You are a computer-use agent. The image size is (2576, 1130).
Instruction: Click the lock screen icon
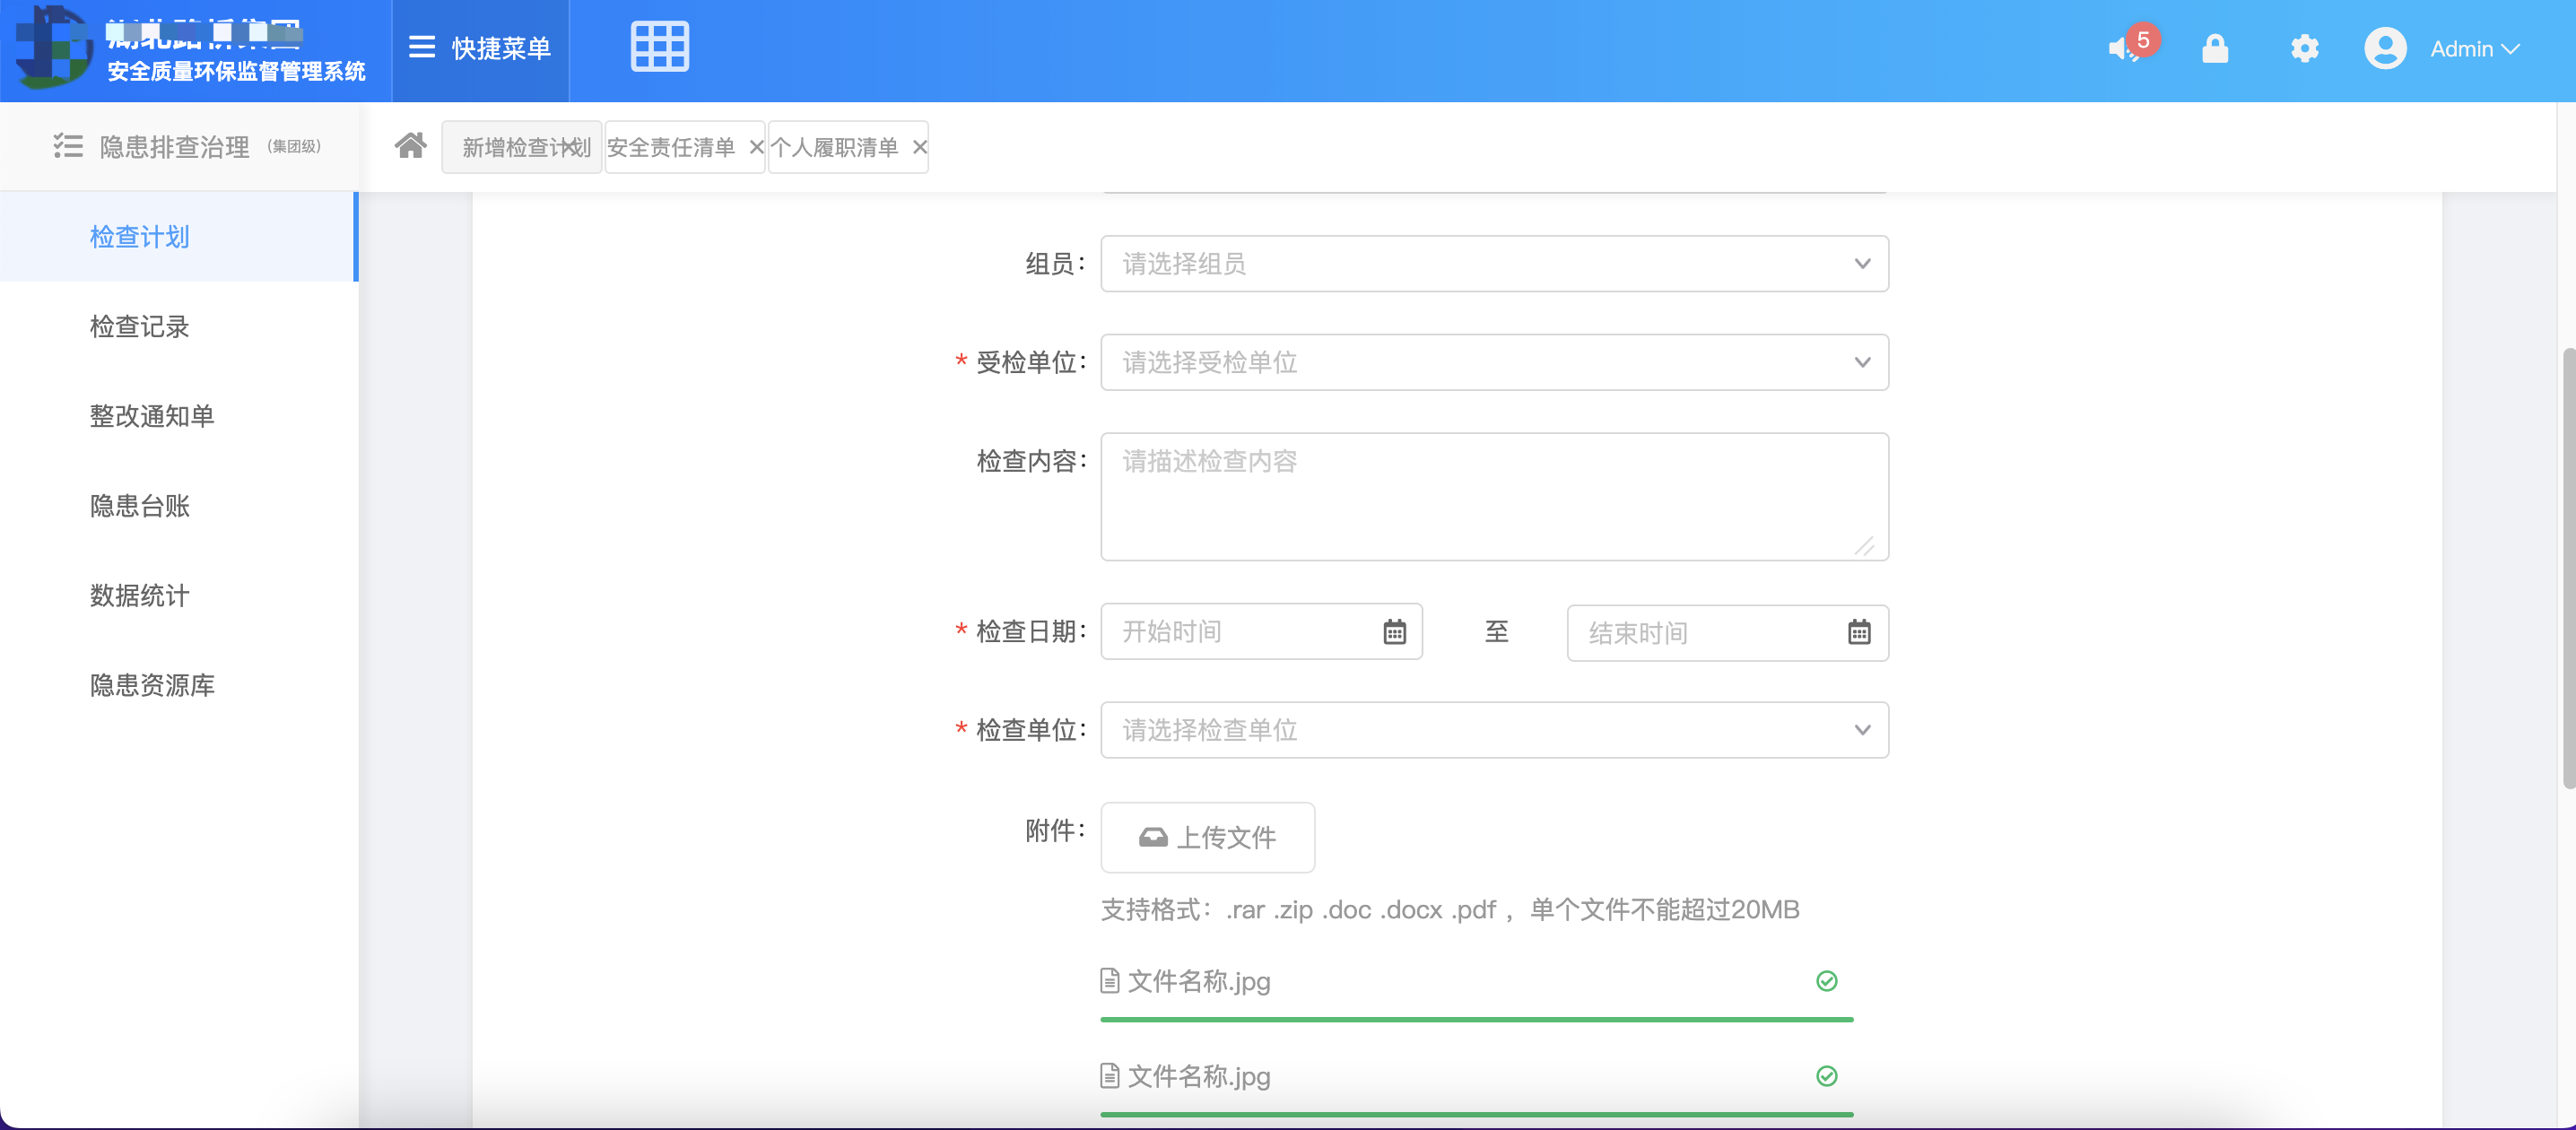tap(2215, 48)
